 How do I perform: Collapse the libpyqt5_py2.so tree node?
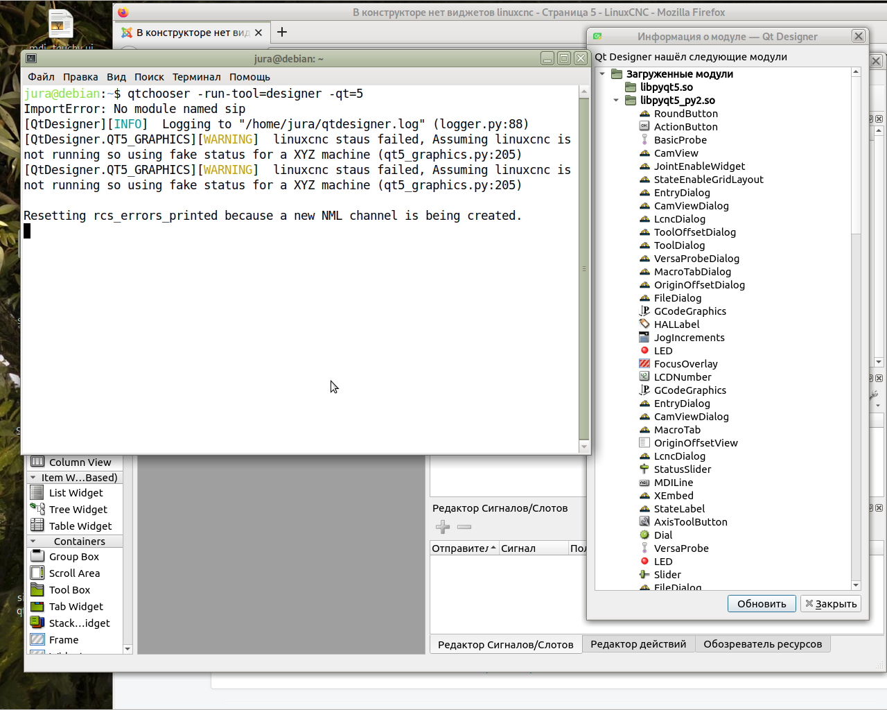(x=616, y=101)
